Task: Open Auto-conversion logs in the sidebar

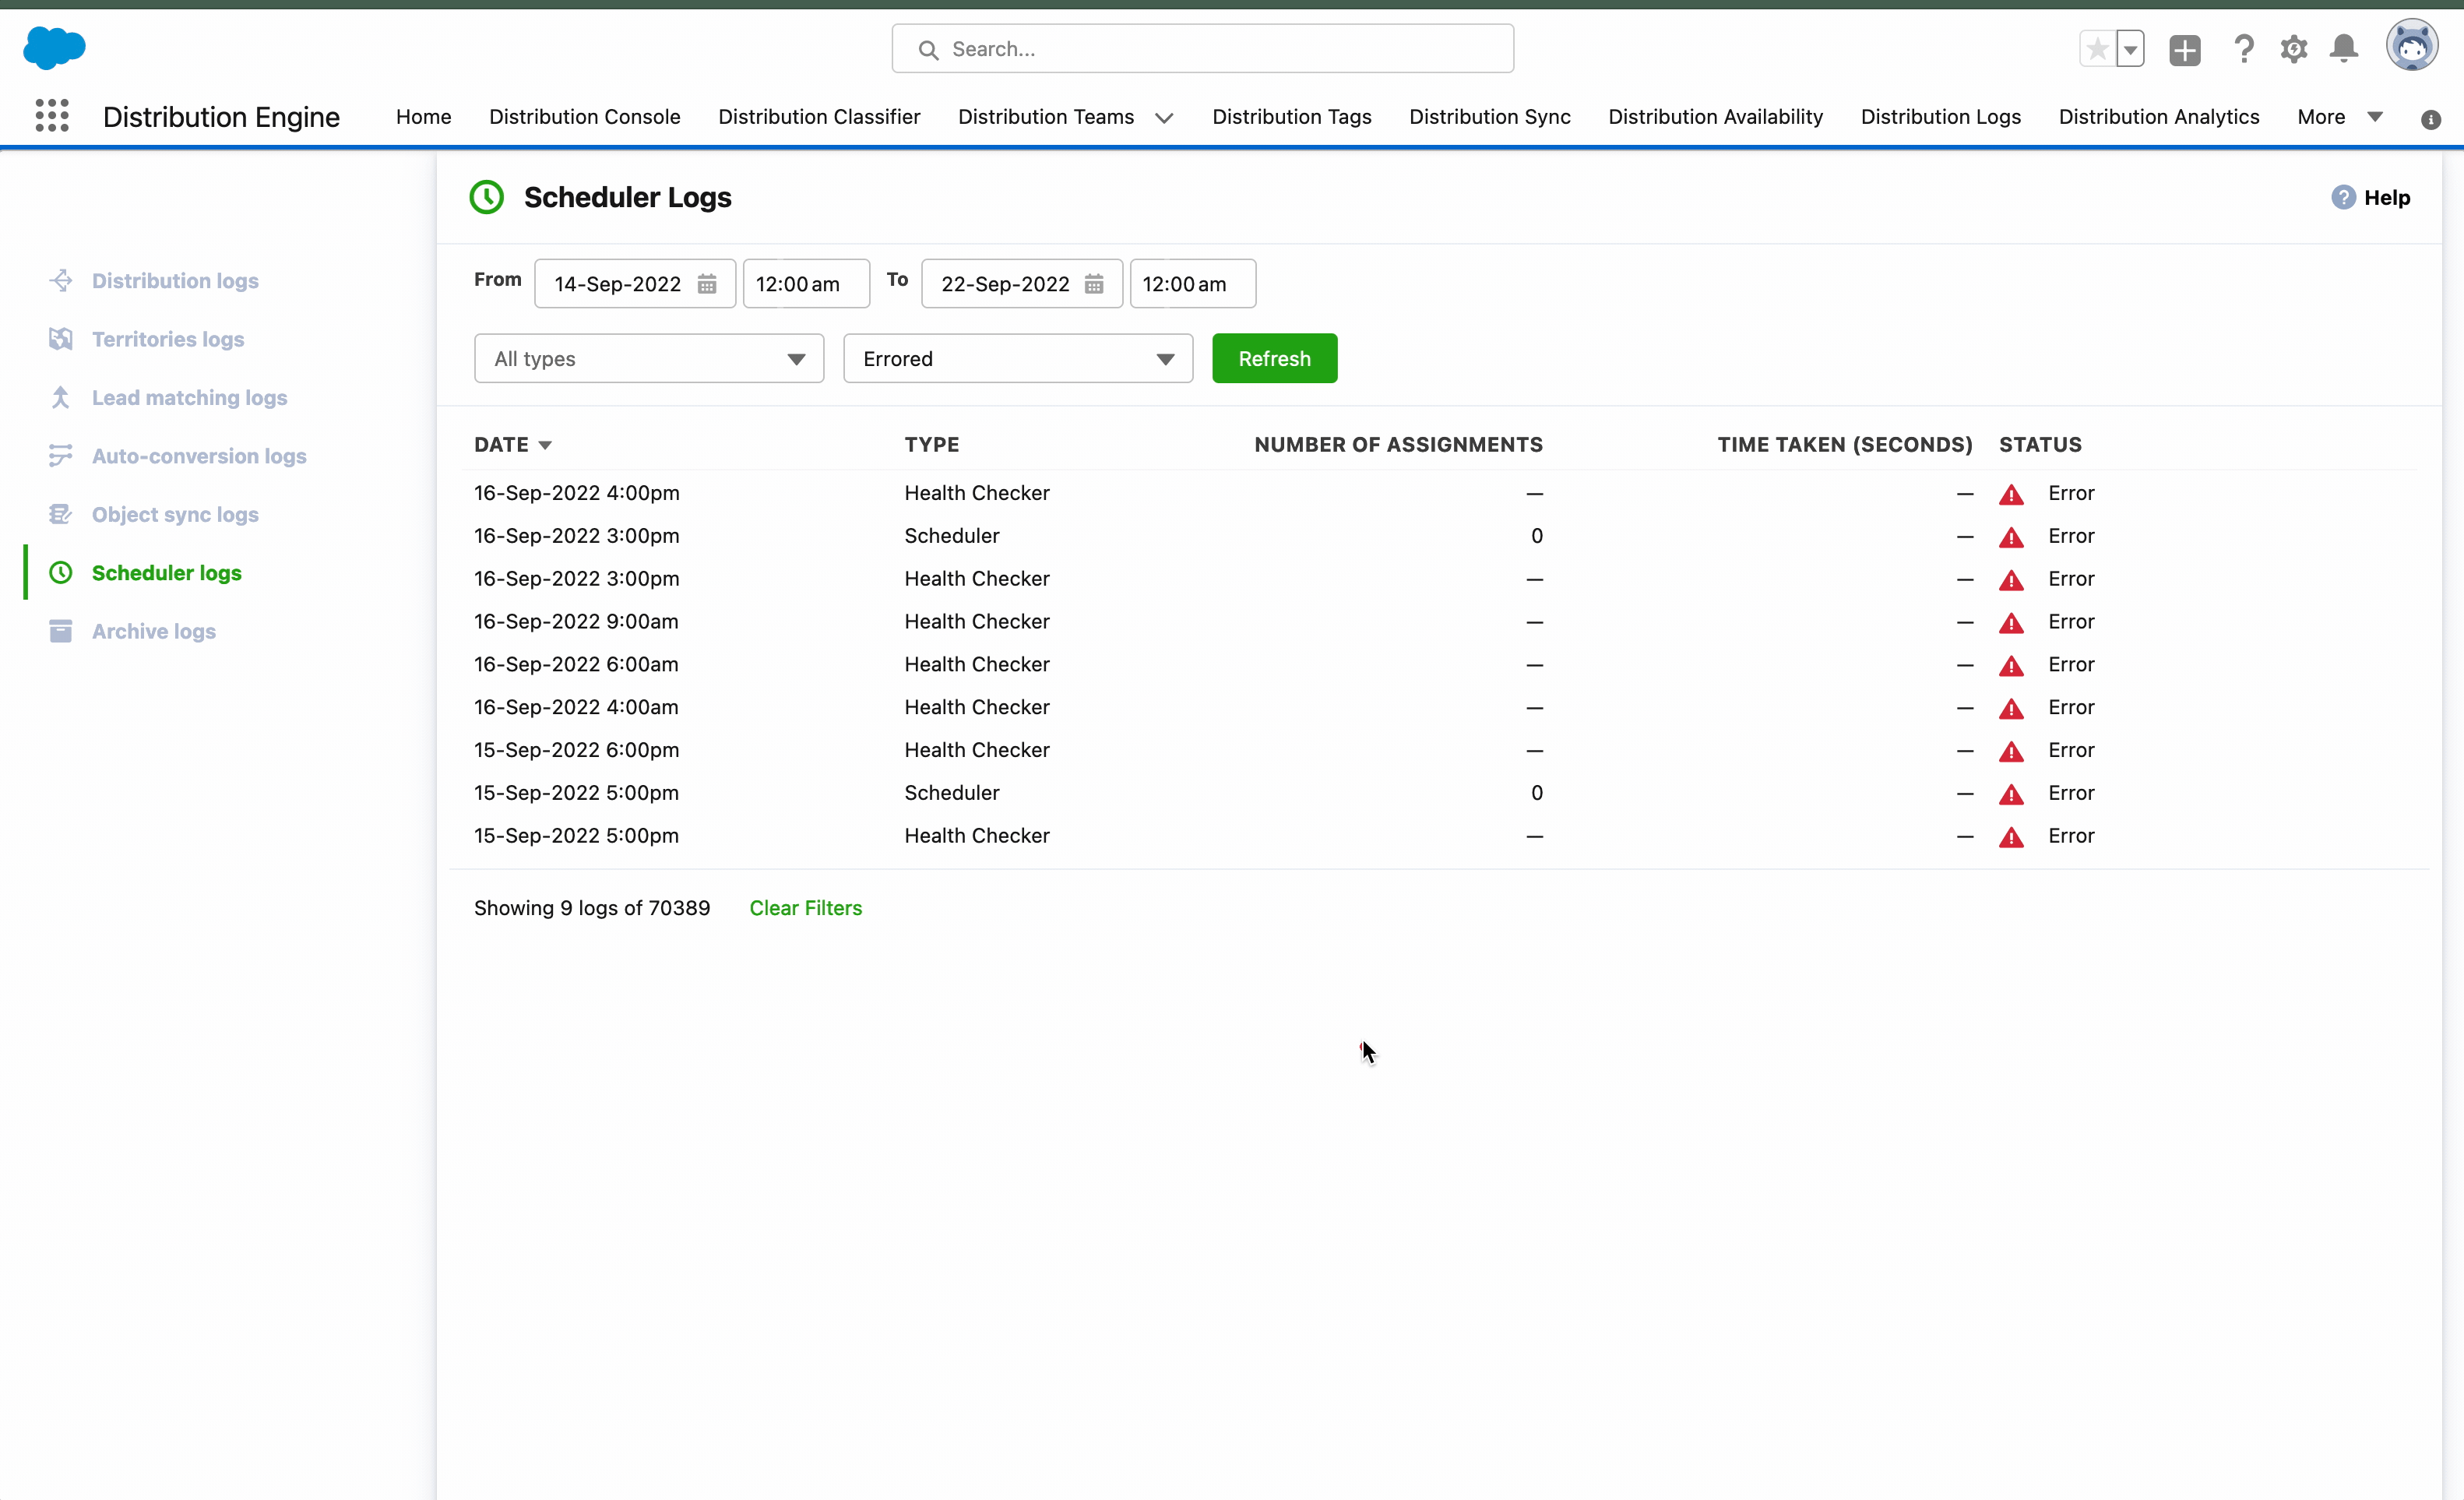Action: pos(199,456)
